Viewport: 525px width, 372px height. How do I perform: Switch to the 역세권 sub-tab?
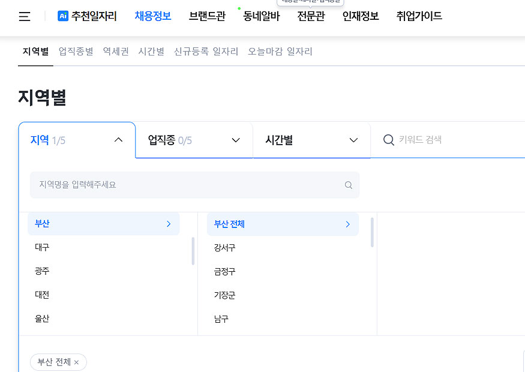[x=116, y=52]
